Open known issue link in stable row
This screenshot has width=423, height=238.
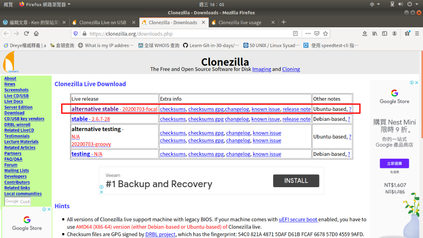(x=265, y=119)
